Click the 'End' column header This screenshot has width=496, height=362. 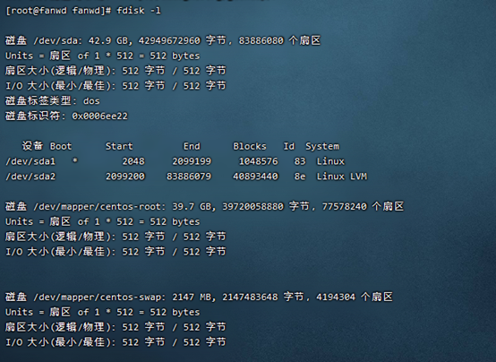click(x=192, y=146)
